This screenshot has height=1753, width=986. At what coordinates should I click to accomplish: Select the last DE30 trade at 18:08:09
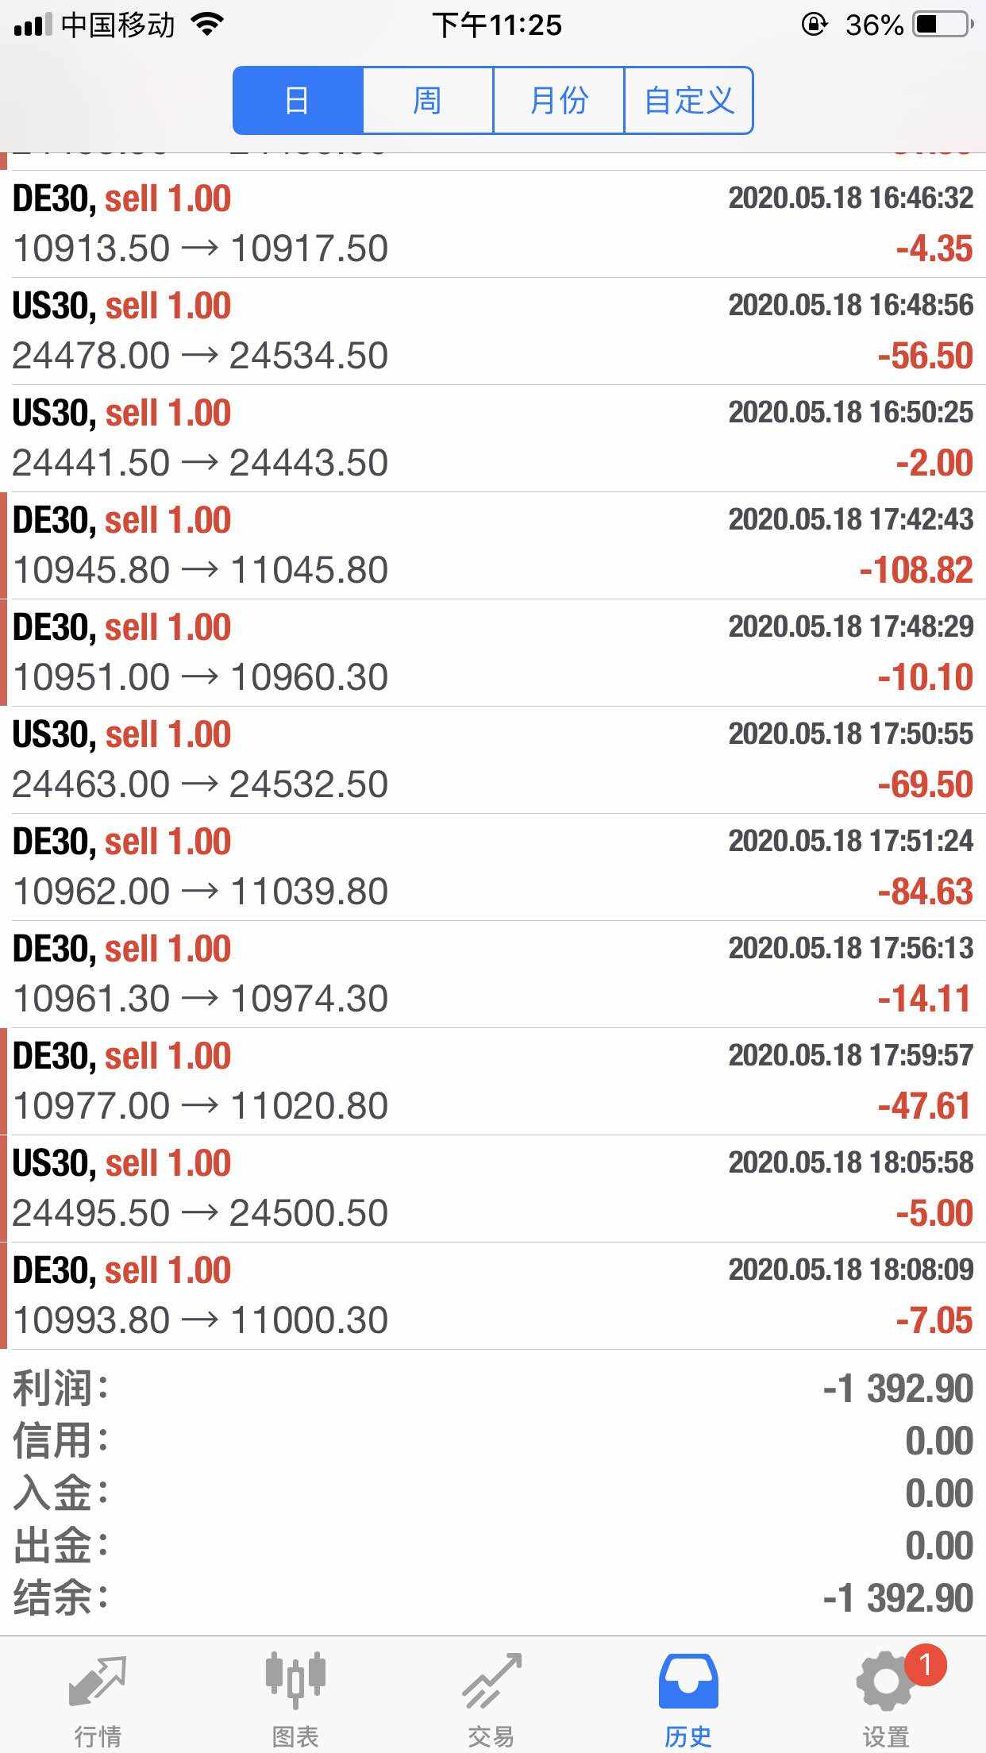pyautogui.click(x=493, y=1296)
